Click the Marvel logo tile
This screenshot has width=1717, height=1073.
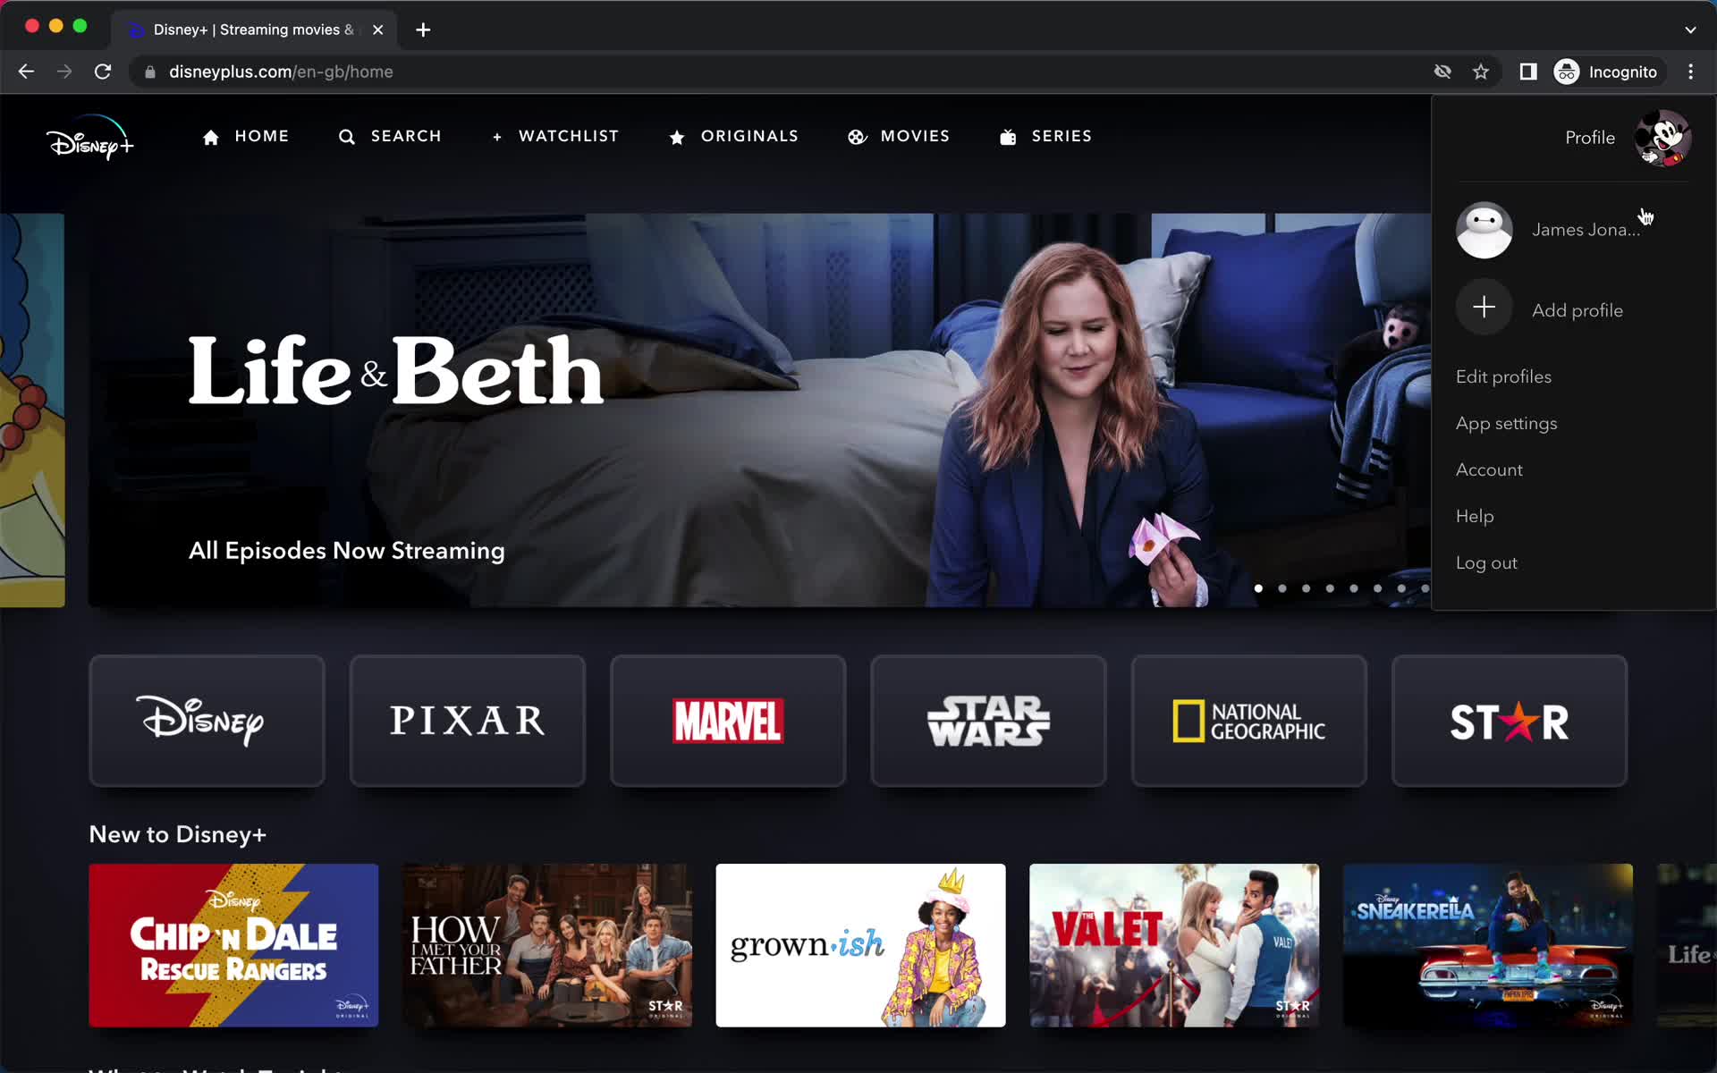pyautogui.click(x=728, y=721)
